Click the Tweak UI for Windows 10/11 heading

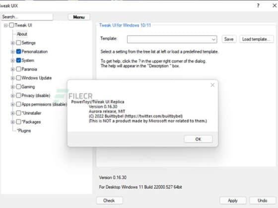tap(125, 25)
